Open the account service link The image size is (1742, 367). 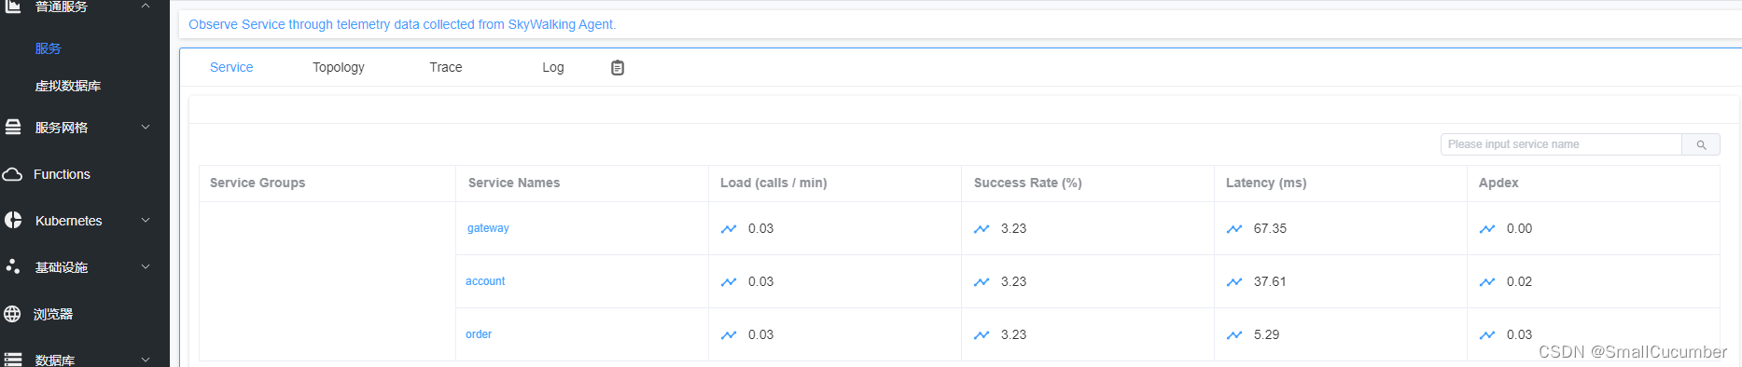coord(485,281)
